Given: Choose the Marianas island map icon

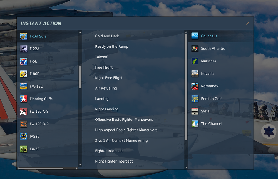Looking at the screenshot, I should tap(195, 61).
